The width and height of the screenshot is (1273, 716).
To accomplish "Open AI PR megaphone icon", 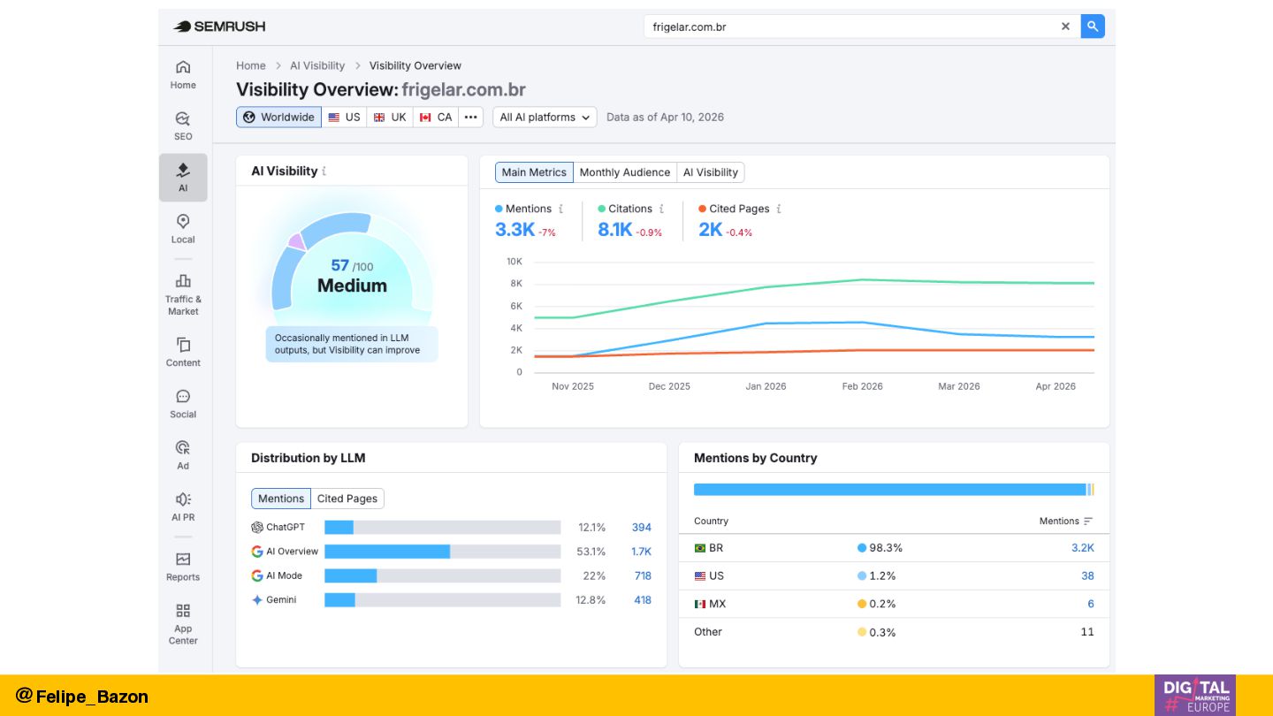I will [x=183, y=499].
